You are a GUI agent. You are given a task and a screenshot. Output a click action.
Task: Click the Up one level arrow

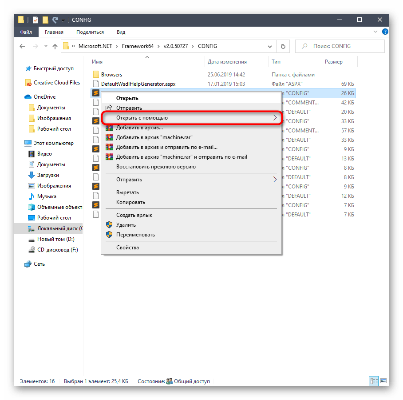pyautogui.click(x=55, y=46)
